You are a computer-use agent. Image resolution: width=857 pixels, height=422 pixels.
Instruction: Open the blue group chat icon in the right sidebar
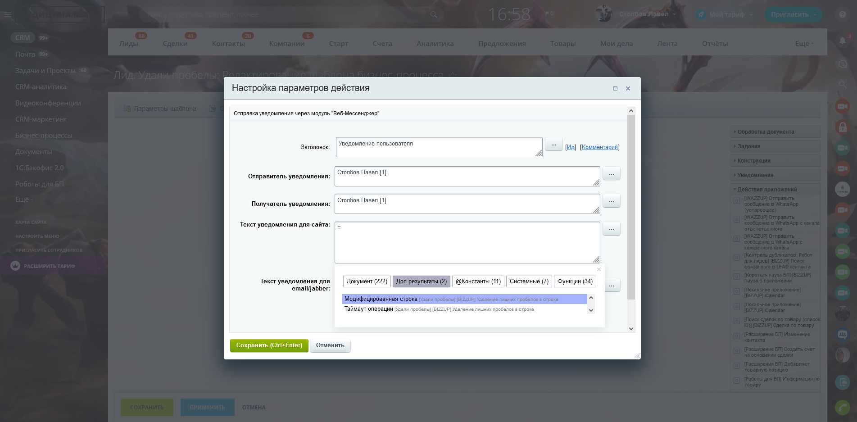842,334
